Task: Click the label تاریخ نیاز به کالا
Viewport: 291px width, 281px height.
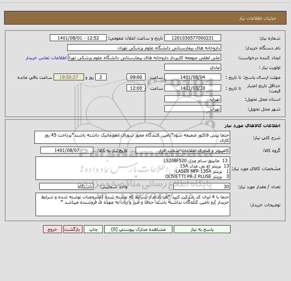Action: pyautogui.click(x=112, y=150)
